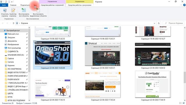Open Загрузки folder in sidebar
186x105 pixels.
[x=11, y=37]
